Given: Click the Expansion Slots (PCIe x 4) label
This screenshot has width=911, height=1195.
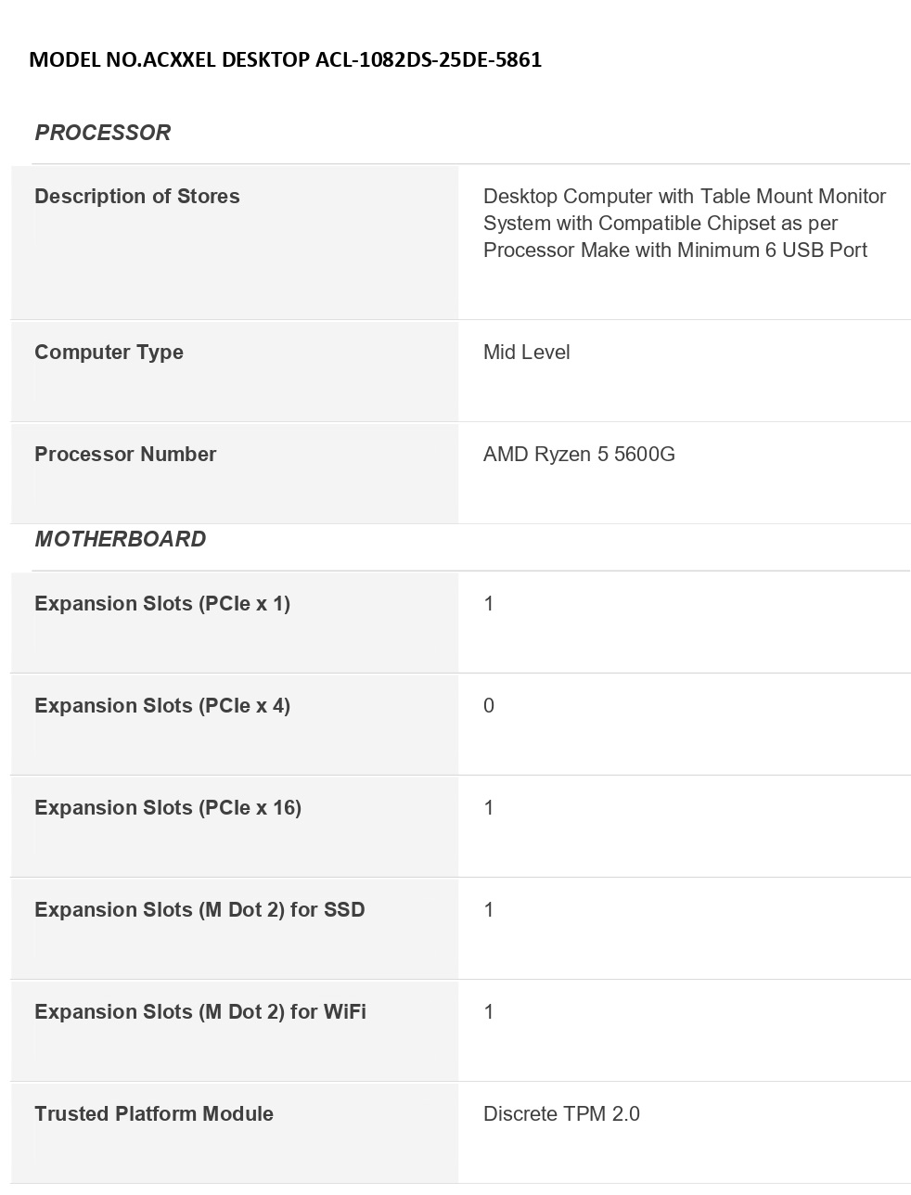Looking at the screenshot, I should click(162, 706).
